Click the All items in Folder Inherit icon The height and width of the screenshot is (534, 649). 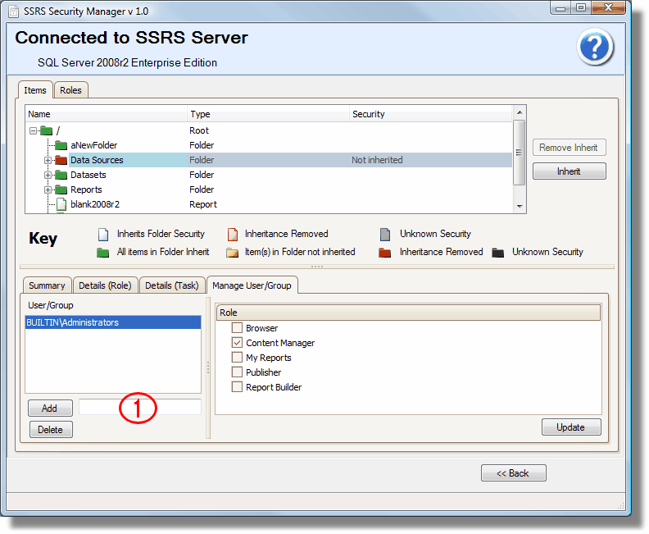pos(102,253)
